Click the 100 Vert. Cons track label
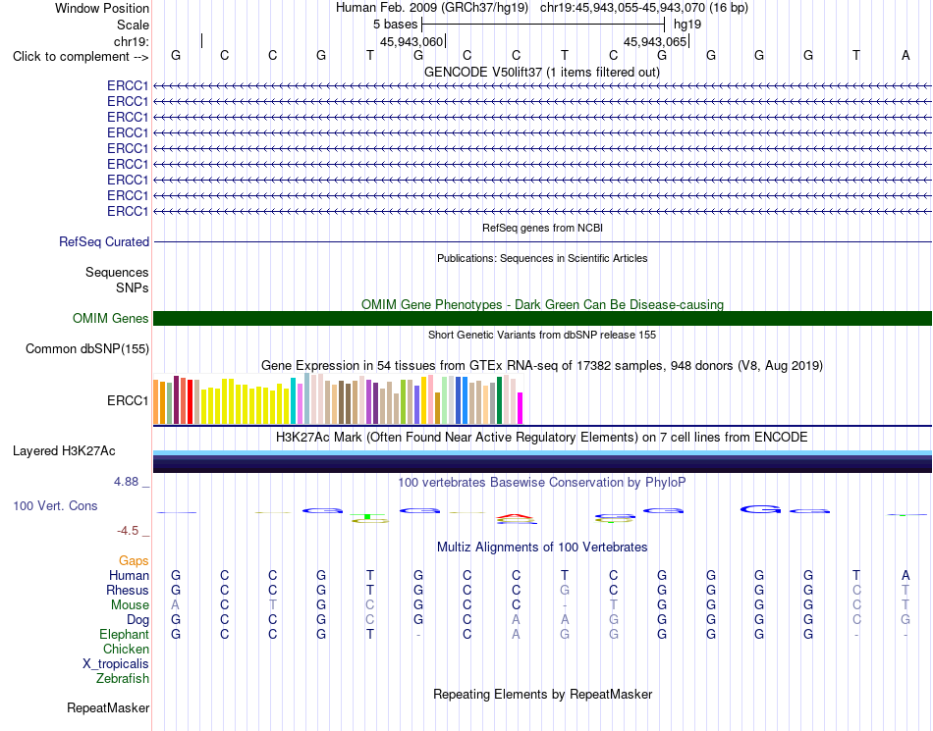 point(55,505)
